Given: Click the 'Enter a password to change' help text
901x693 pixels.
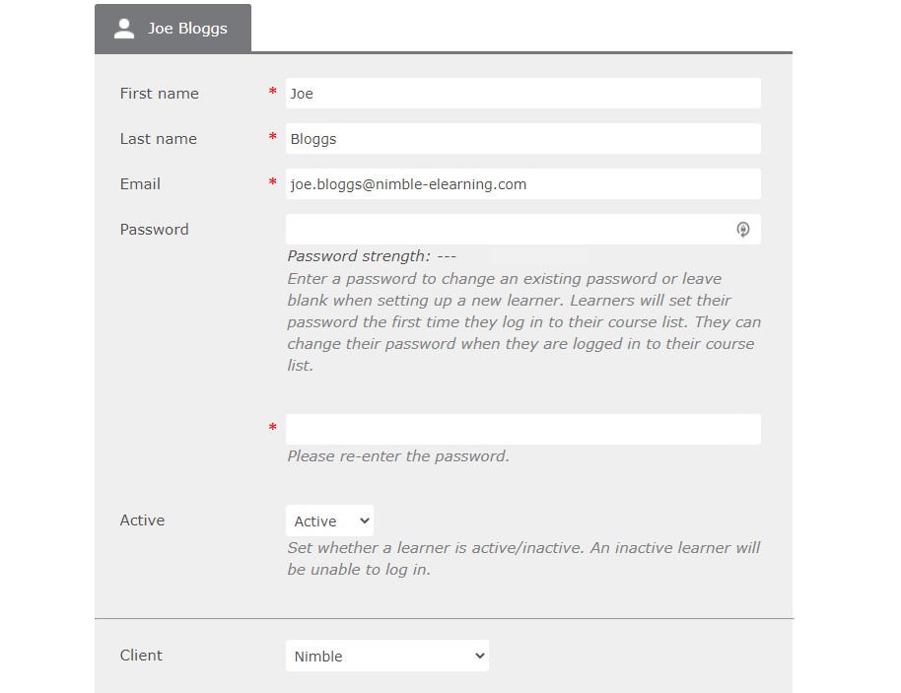Looking at the screenshot, I should tap(524, 321).
